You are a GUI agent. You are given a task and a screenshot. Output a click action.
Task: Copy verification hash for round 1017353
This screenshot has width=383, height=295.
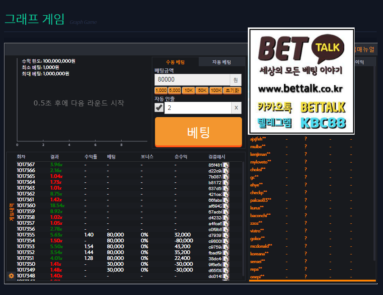click(226, 247)
